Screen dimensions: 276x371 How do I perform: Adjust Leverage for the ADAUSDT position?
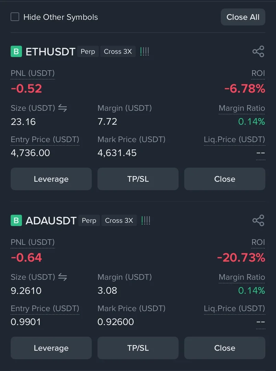51,348
